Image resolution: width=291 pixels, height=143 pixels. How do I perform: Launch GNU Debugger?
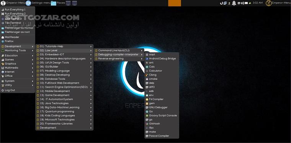tap(162, 107)
